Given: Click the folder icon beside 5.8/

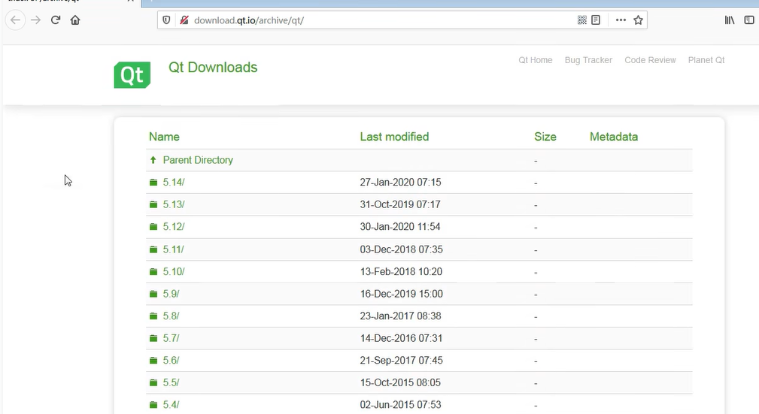Looking at the screenshot, I should [153, 316].
